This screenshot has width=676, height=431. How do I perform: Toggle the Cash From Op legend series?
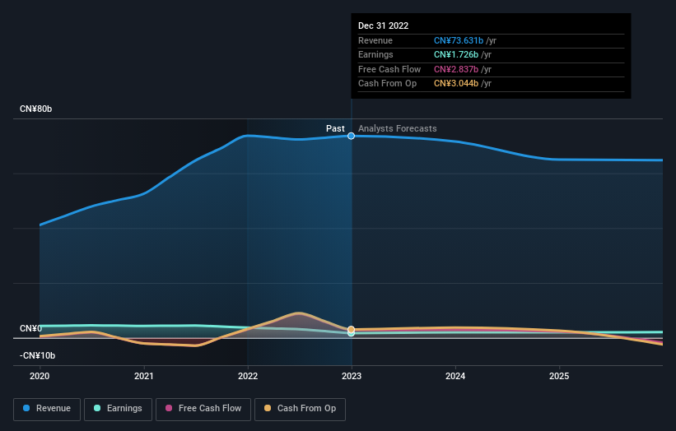[x=300, y=409]
